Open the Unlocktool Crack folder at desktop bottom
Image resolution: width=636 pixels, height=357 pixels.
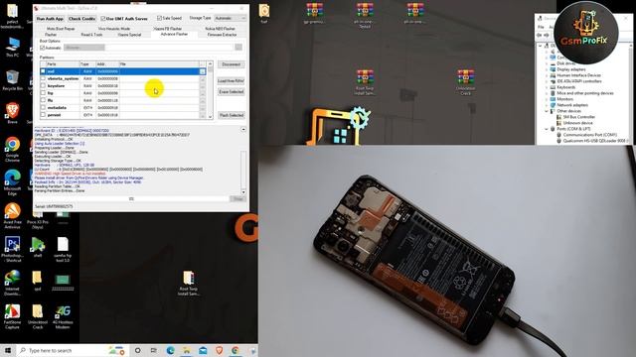(x=38, y=315)
